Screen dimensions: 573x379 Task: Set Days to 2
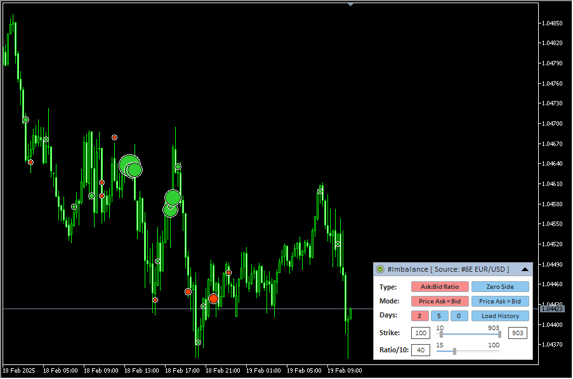coord(420,316)
